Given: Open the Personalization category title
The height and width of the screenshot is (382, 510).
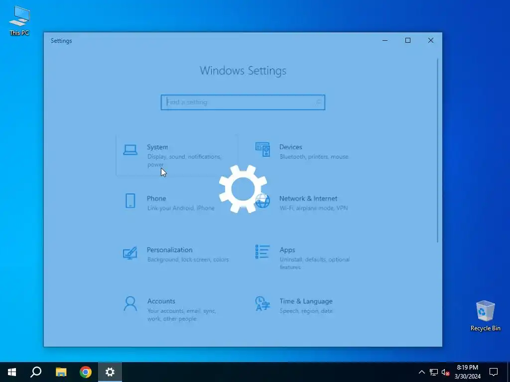Looking at the screenshot, I should [169, 250].
